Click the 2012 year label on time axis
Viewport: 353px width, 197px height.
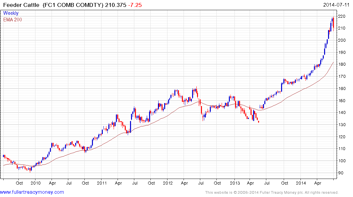point(168,183)
